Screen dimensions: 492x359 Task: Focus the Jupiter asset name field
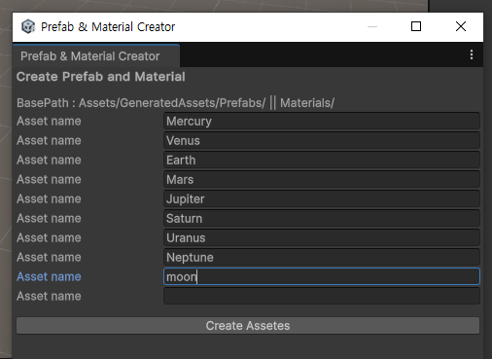(x=322, y=198)
